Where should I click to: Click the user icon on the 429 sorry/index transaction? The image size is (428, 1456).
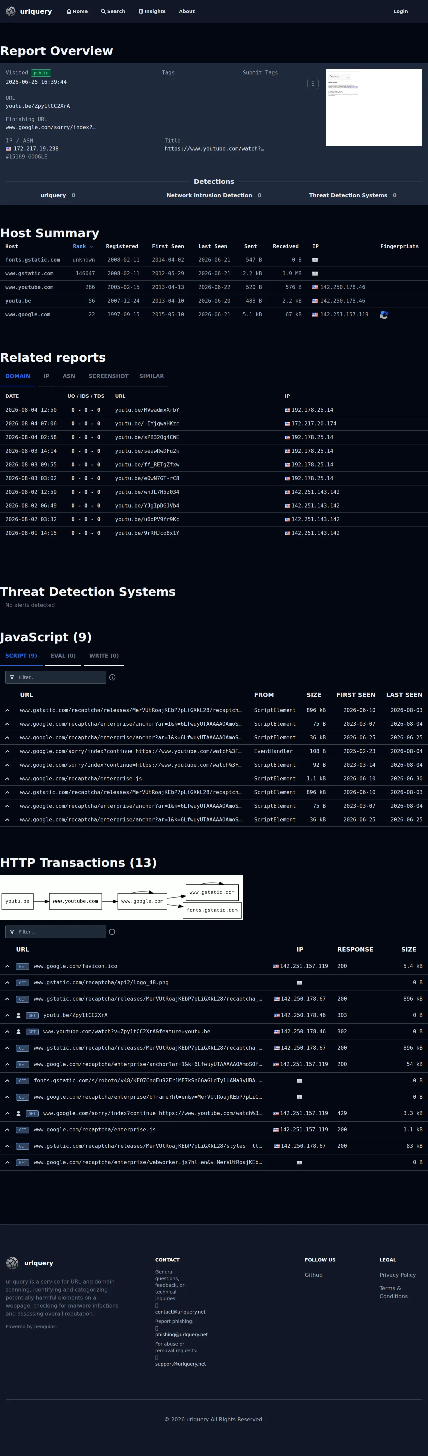pos(19,1113)
